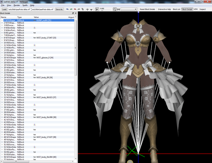
Task: Click the Flip view icon
Action: coord(83,9)
